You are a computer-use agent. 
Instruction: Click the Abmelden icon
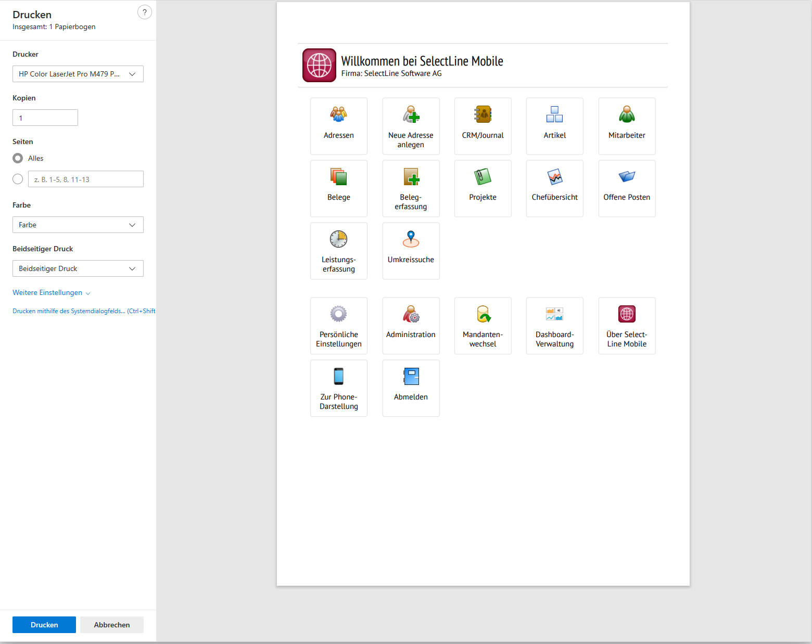click(411, 376)
